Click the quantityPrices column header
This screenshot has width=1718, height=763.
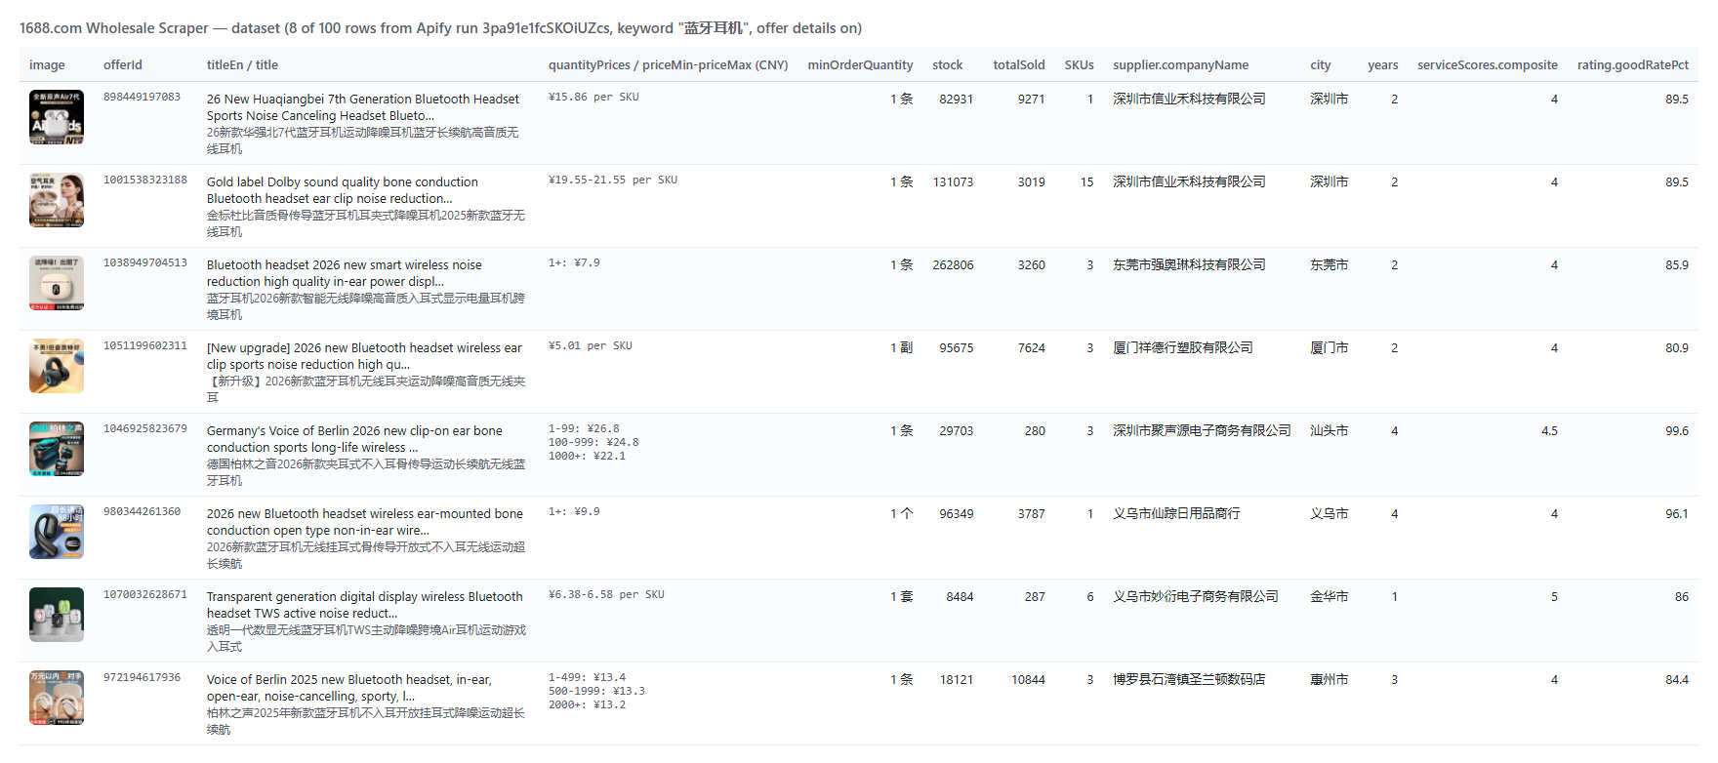click(668, 65)
